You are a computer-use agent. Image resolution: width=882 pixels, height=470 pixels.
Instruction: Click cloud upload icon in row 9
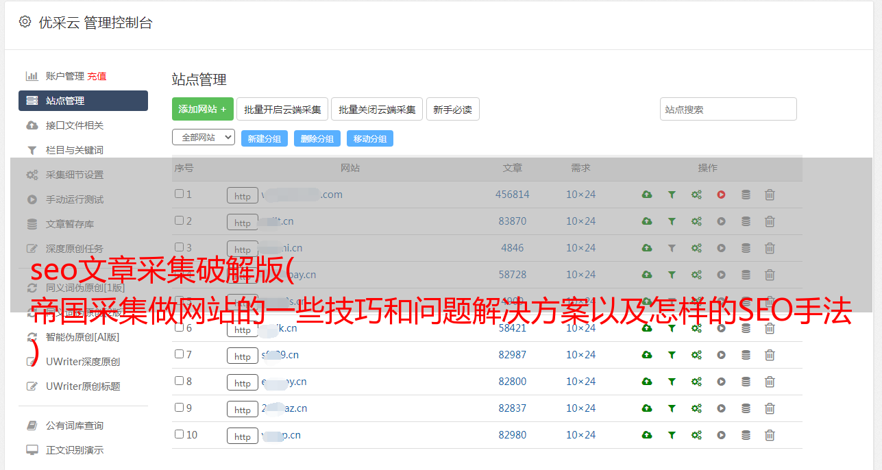647,408
